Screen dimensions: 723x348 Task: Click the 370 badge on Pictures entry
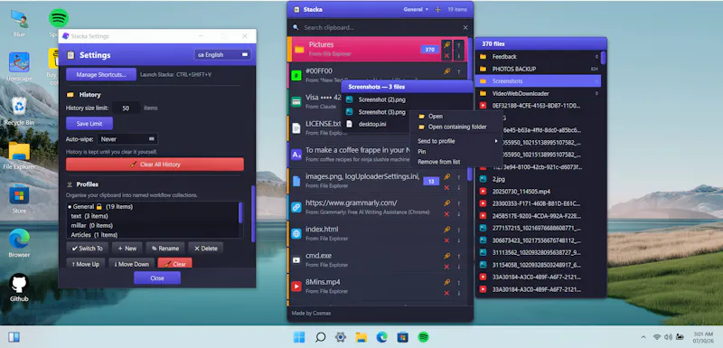coord(430,50)
